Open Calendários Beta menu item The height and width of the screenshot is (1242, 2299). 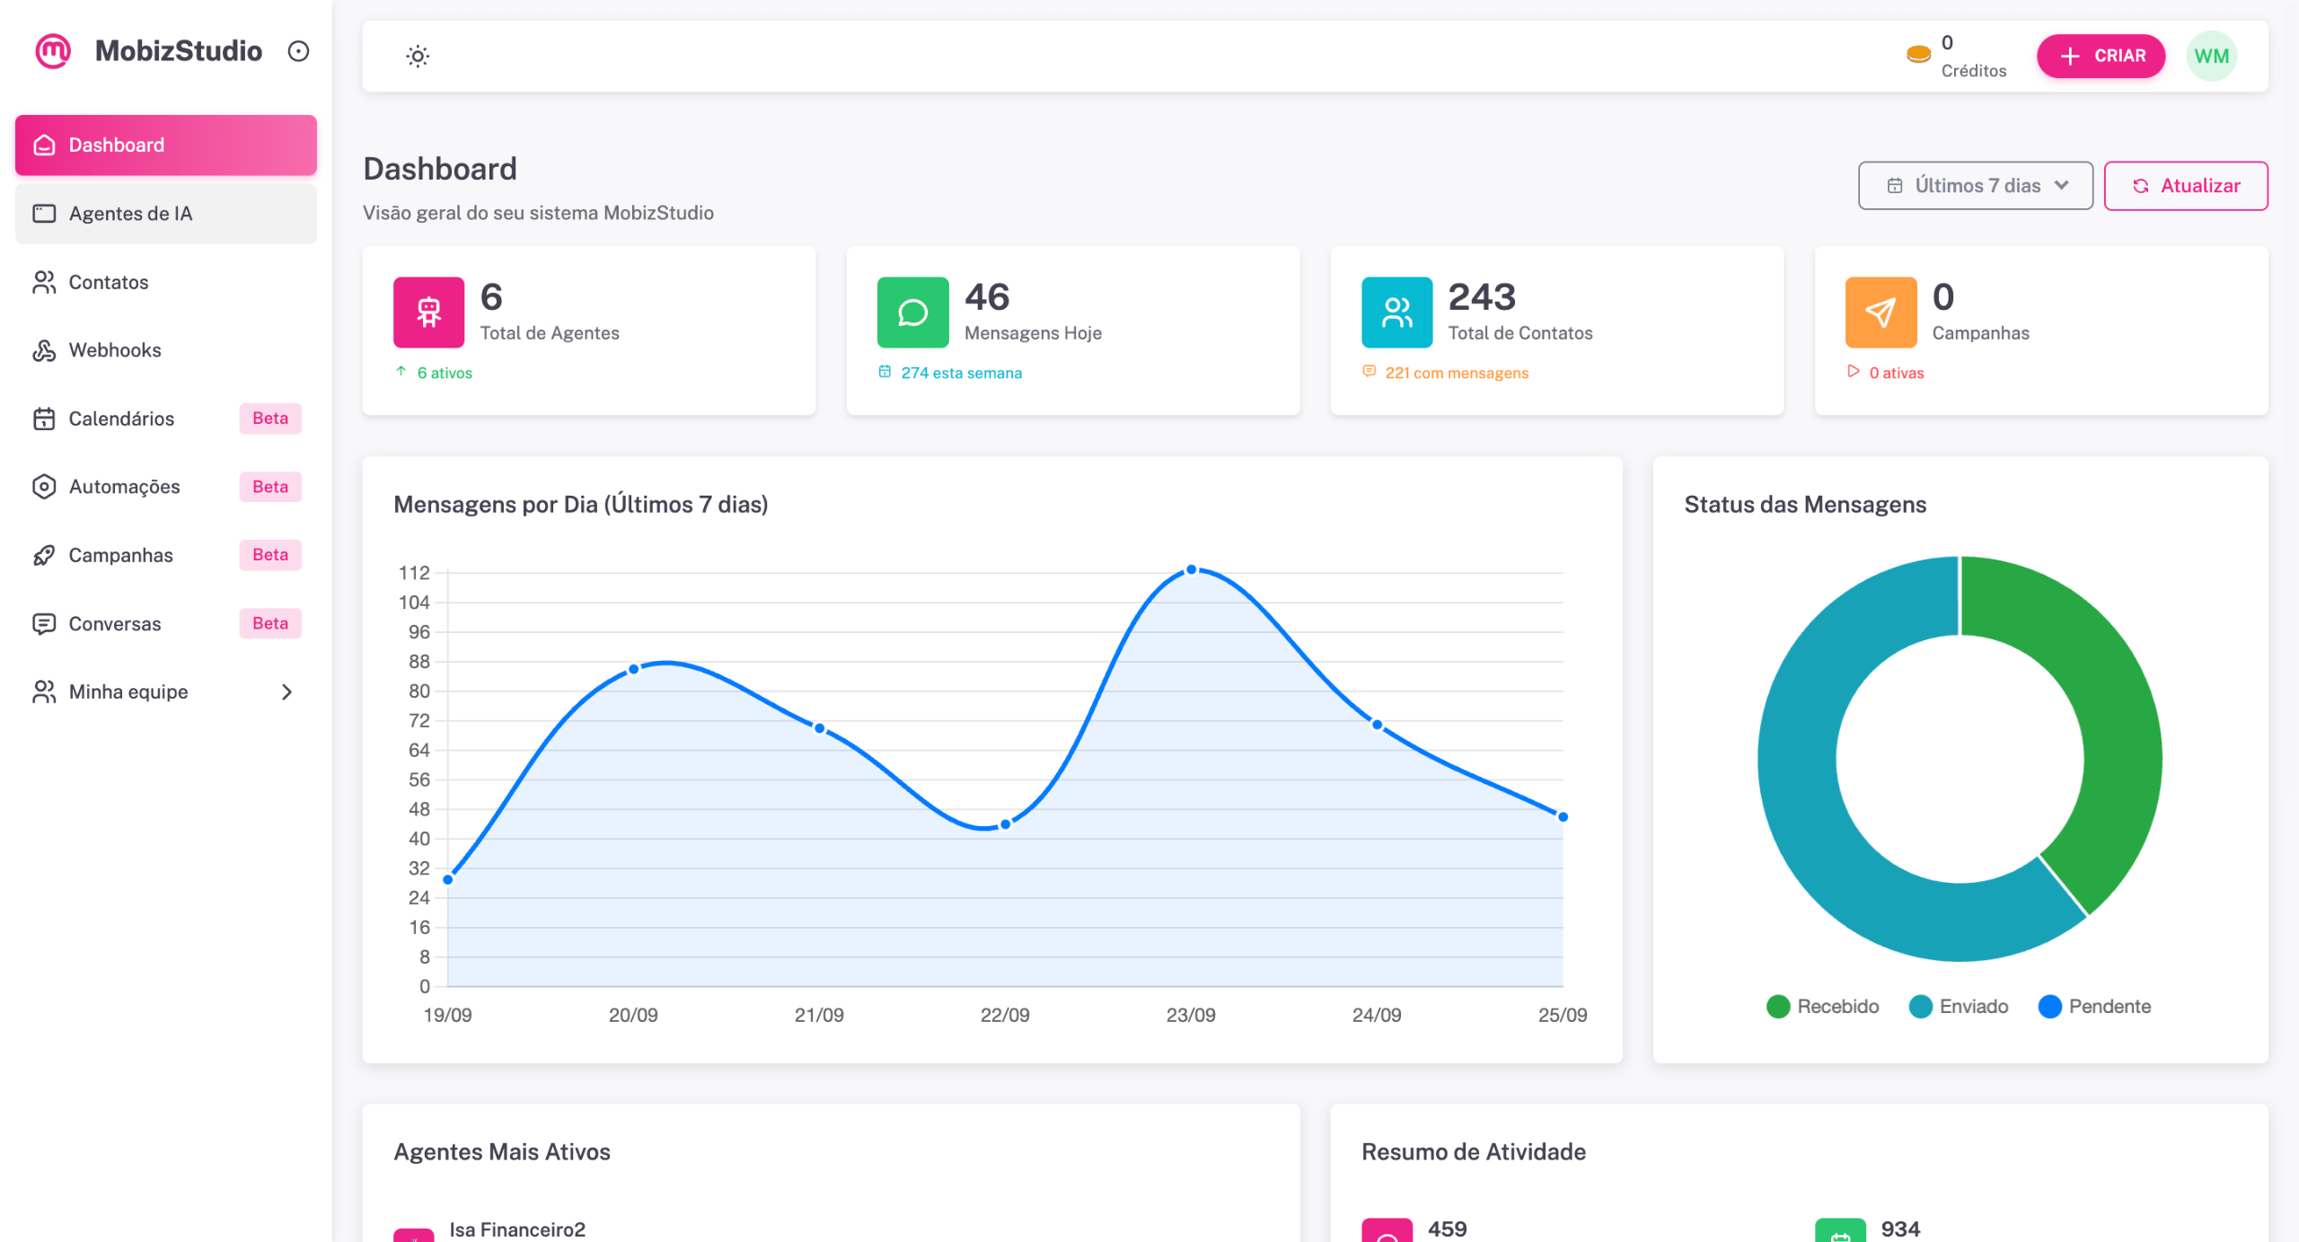click(121, 418)
